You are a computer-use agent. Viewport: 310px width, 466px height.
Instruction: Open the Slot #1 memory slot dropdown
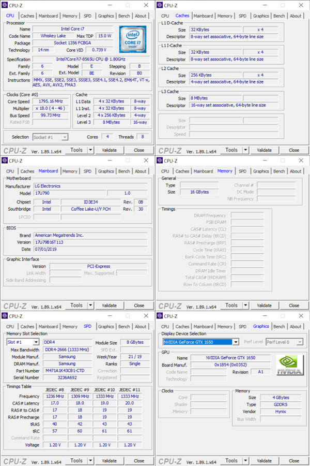coord(36,342)
